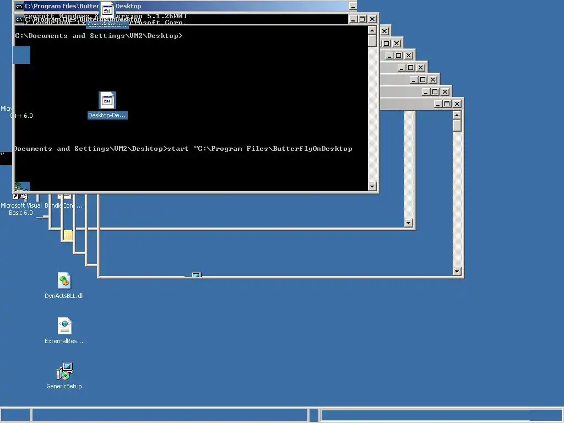The height and width of the screenshot is (423, 564).
Task: Click the scrollbar thumb in front Command Prompt
Action: 372,41
